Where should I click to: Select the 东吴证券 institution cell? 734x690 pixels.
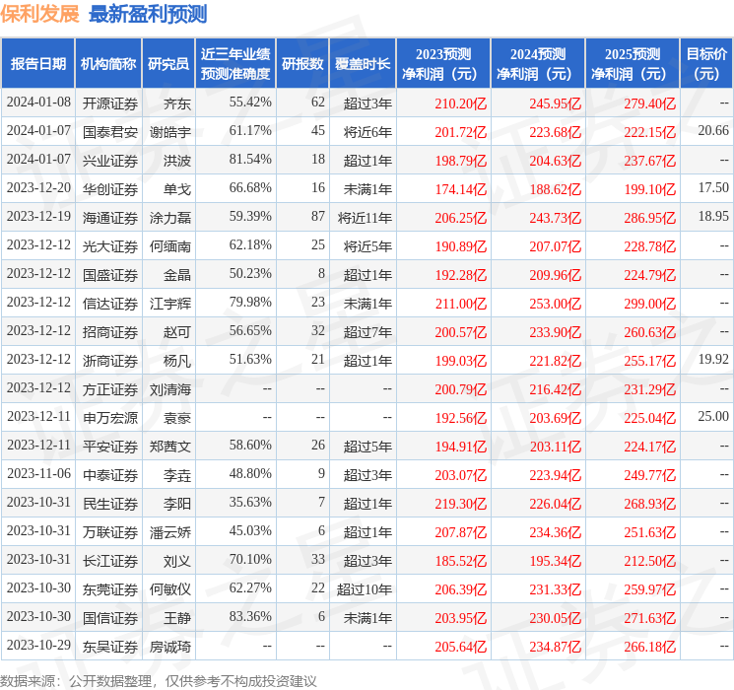tap(110, 646)
